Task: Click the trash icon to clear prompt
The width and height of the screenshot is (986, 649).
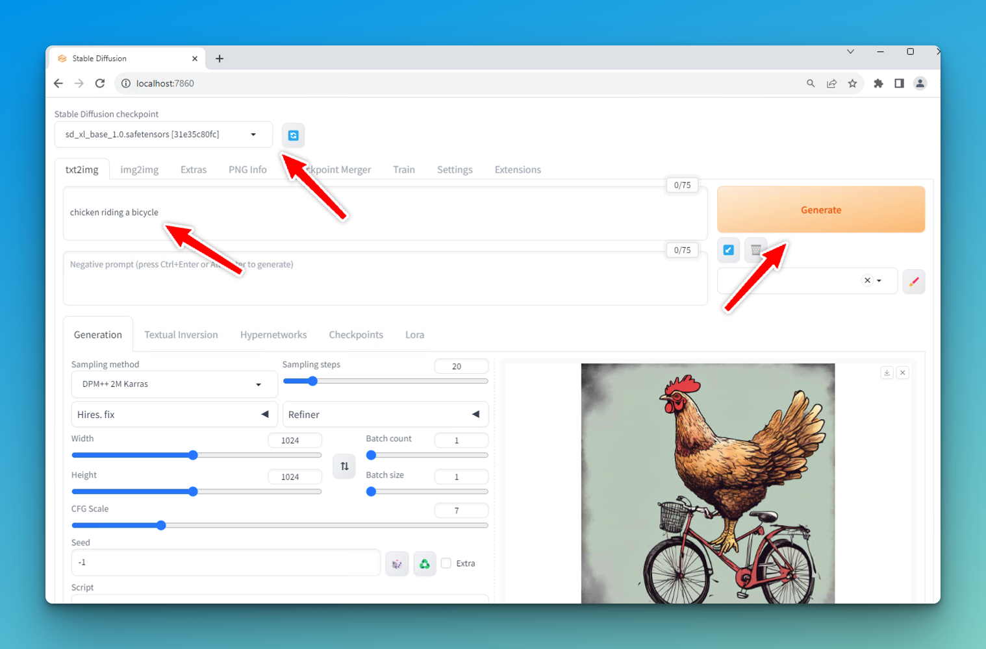Action: click(755, 250)
